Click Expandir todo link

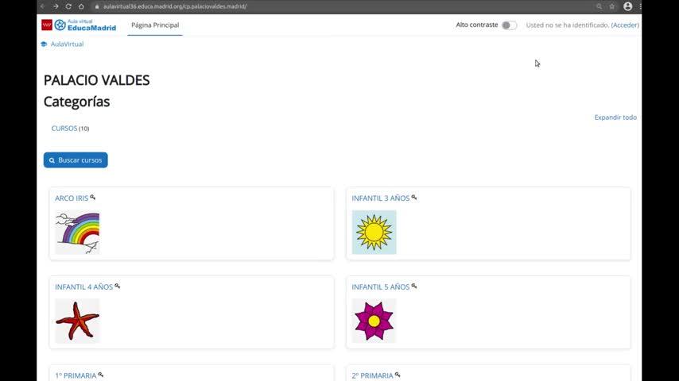point(615,117)
